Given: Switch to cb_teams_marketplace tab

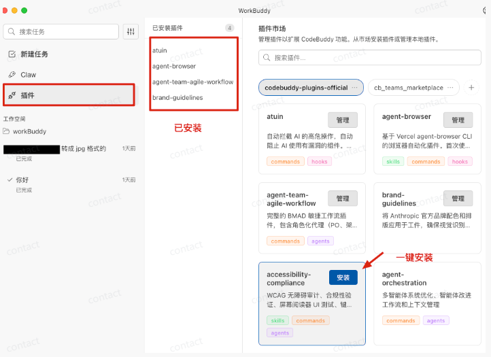Looking at the screenshot, I should point(413,87).
